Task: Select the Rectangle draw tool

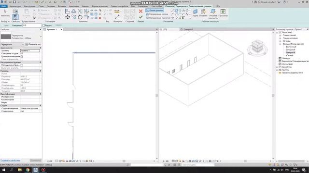Action: click(176, 11)
